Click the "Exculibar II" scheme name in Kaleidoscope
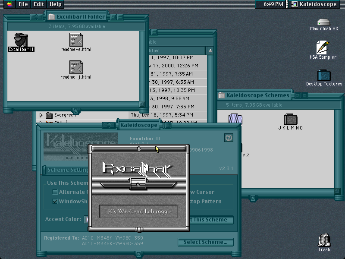Viewport: 345px width, 259px height. 145,139
